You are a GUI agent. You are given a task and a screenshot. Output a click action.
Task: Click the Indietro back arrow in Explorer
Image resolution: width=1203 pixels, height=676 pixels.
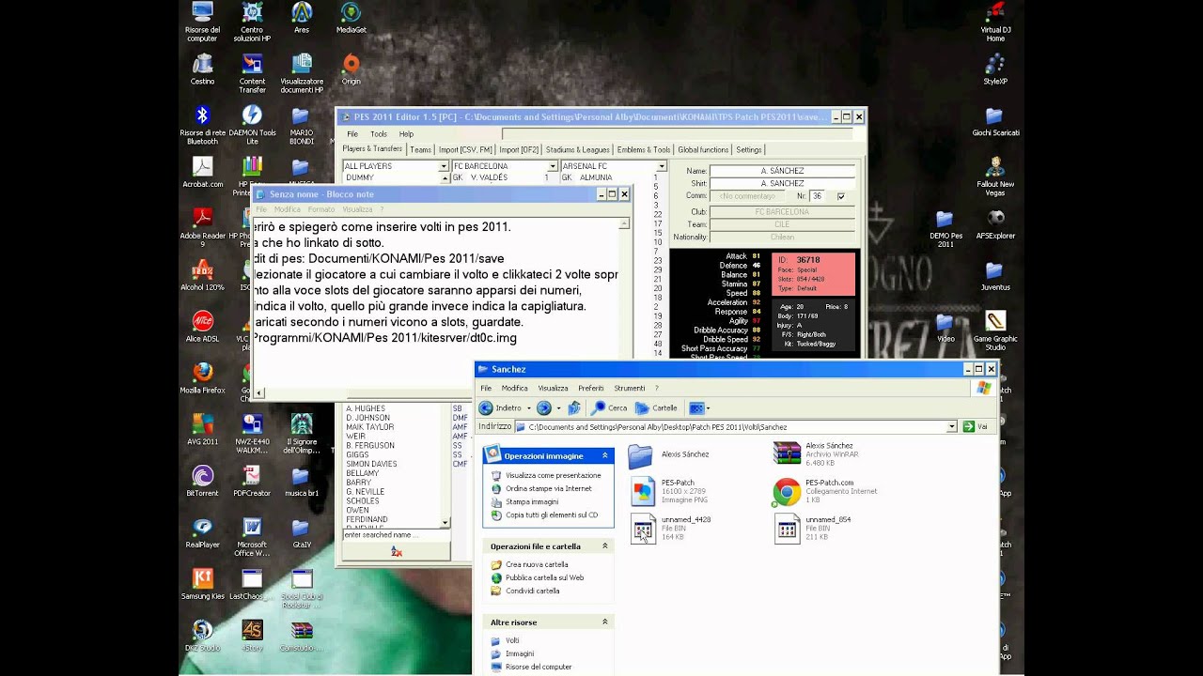tap(500, 408)
